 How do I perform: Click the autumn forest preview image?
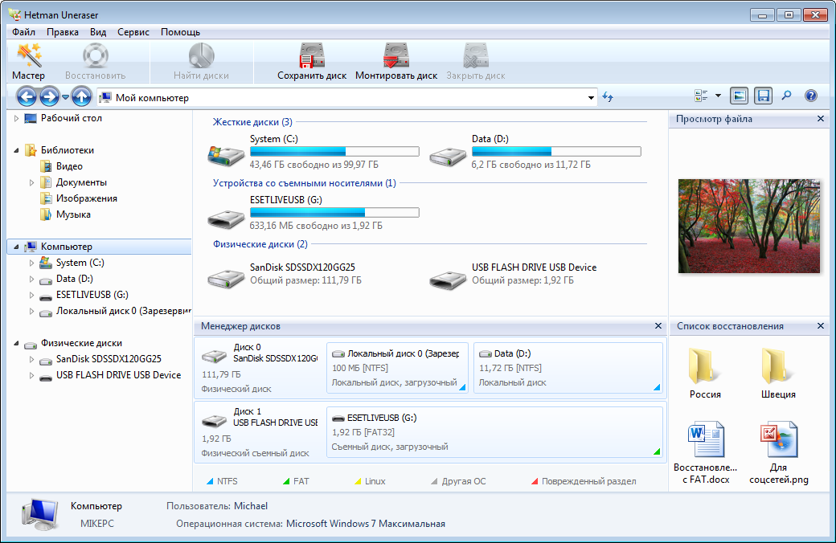(x=748, y=226)
